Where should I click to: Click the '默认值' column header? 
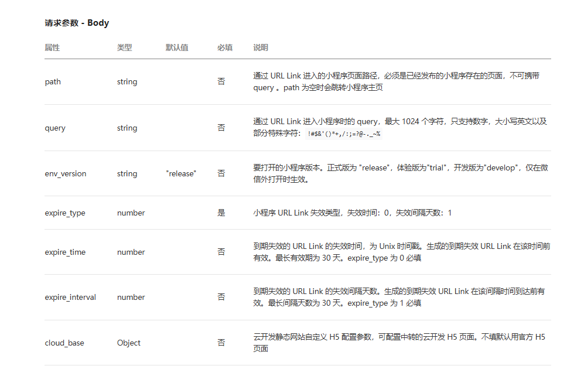[x=177, y=47]
